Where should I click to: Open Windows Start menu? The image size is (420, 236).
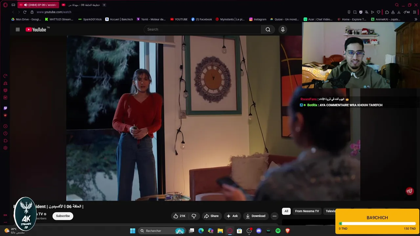coord(133,231)
